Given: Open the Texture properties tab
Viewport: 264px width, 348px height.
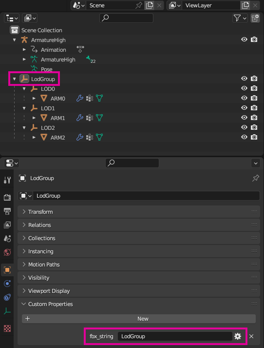Looking at the screenshot, I should (x=7, y=328).
